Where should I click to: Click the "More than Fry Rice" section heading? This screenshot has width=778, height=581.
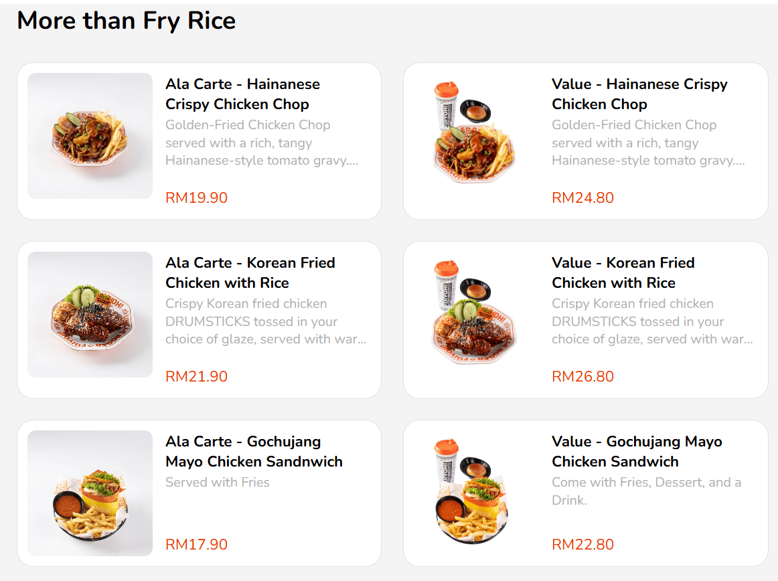coord(127,21)
